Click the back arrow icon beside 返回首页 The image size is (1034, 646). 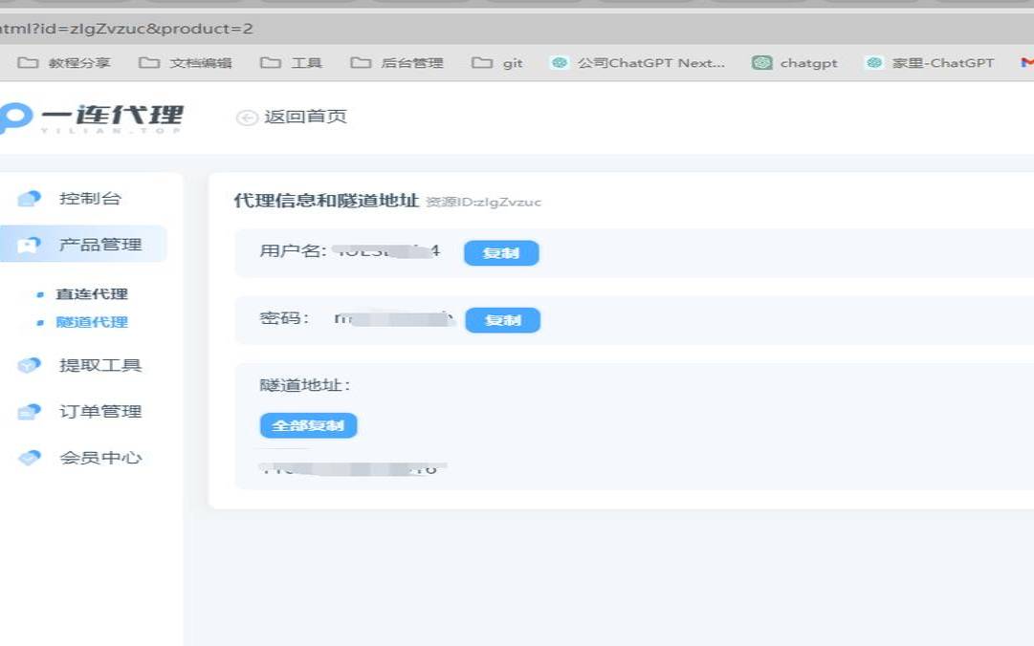(248, 118)
